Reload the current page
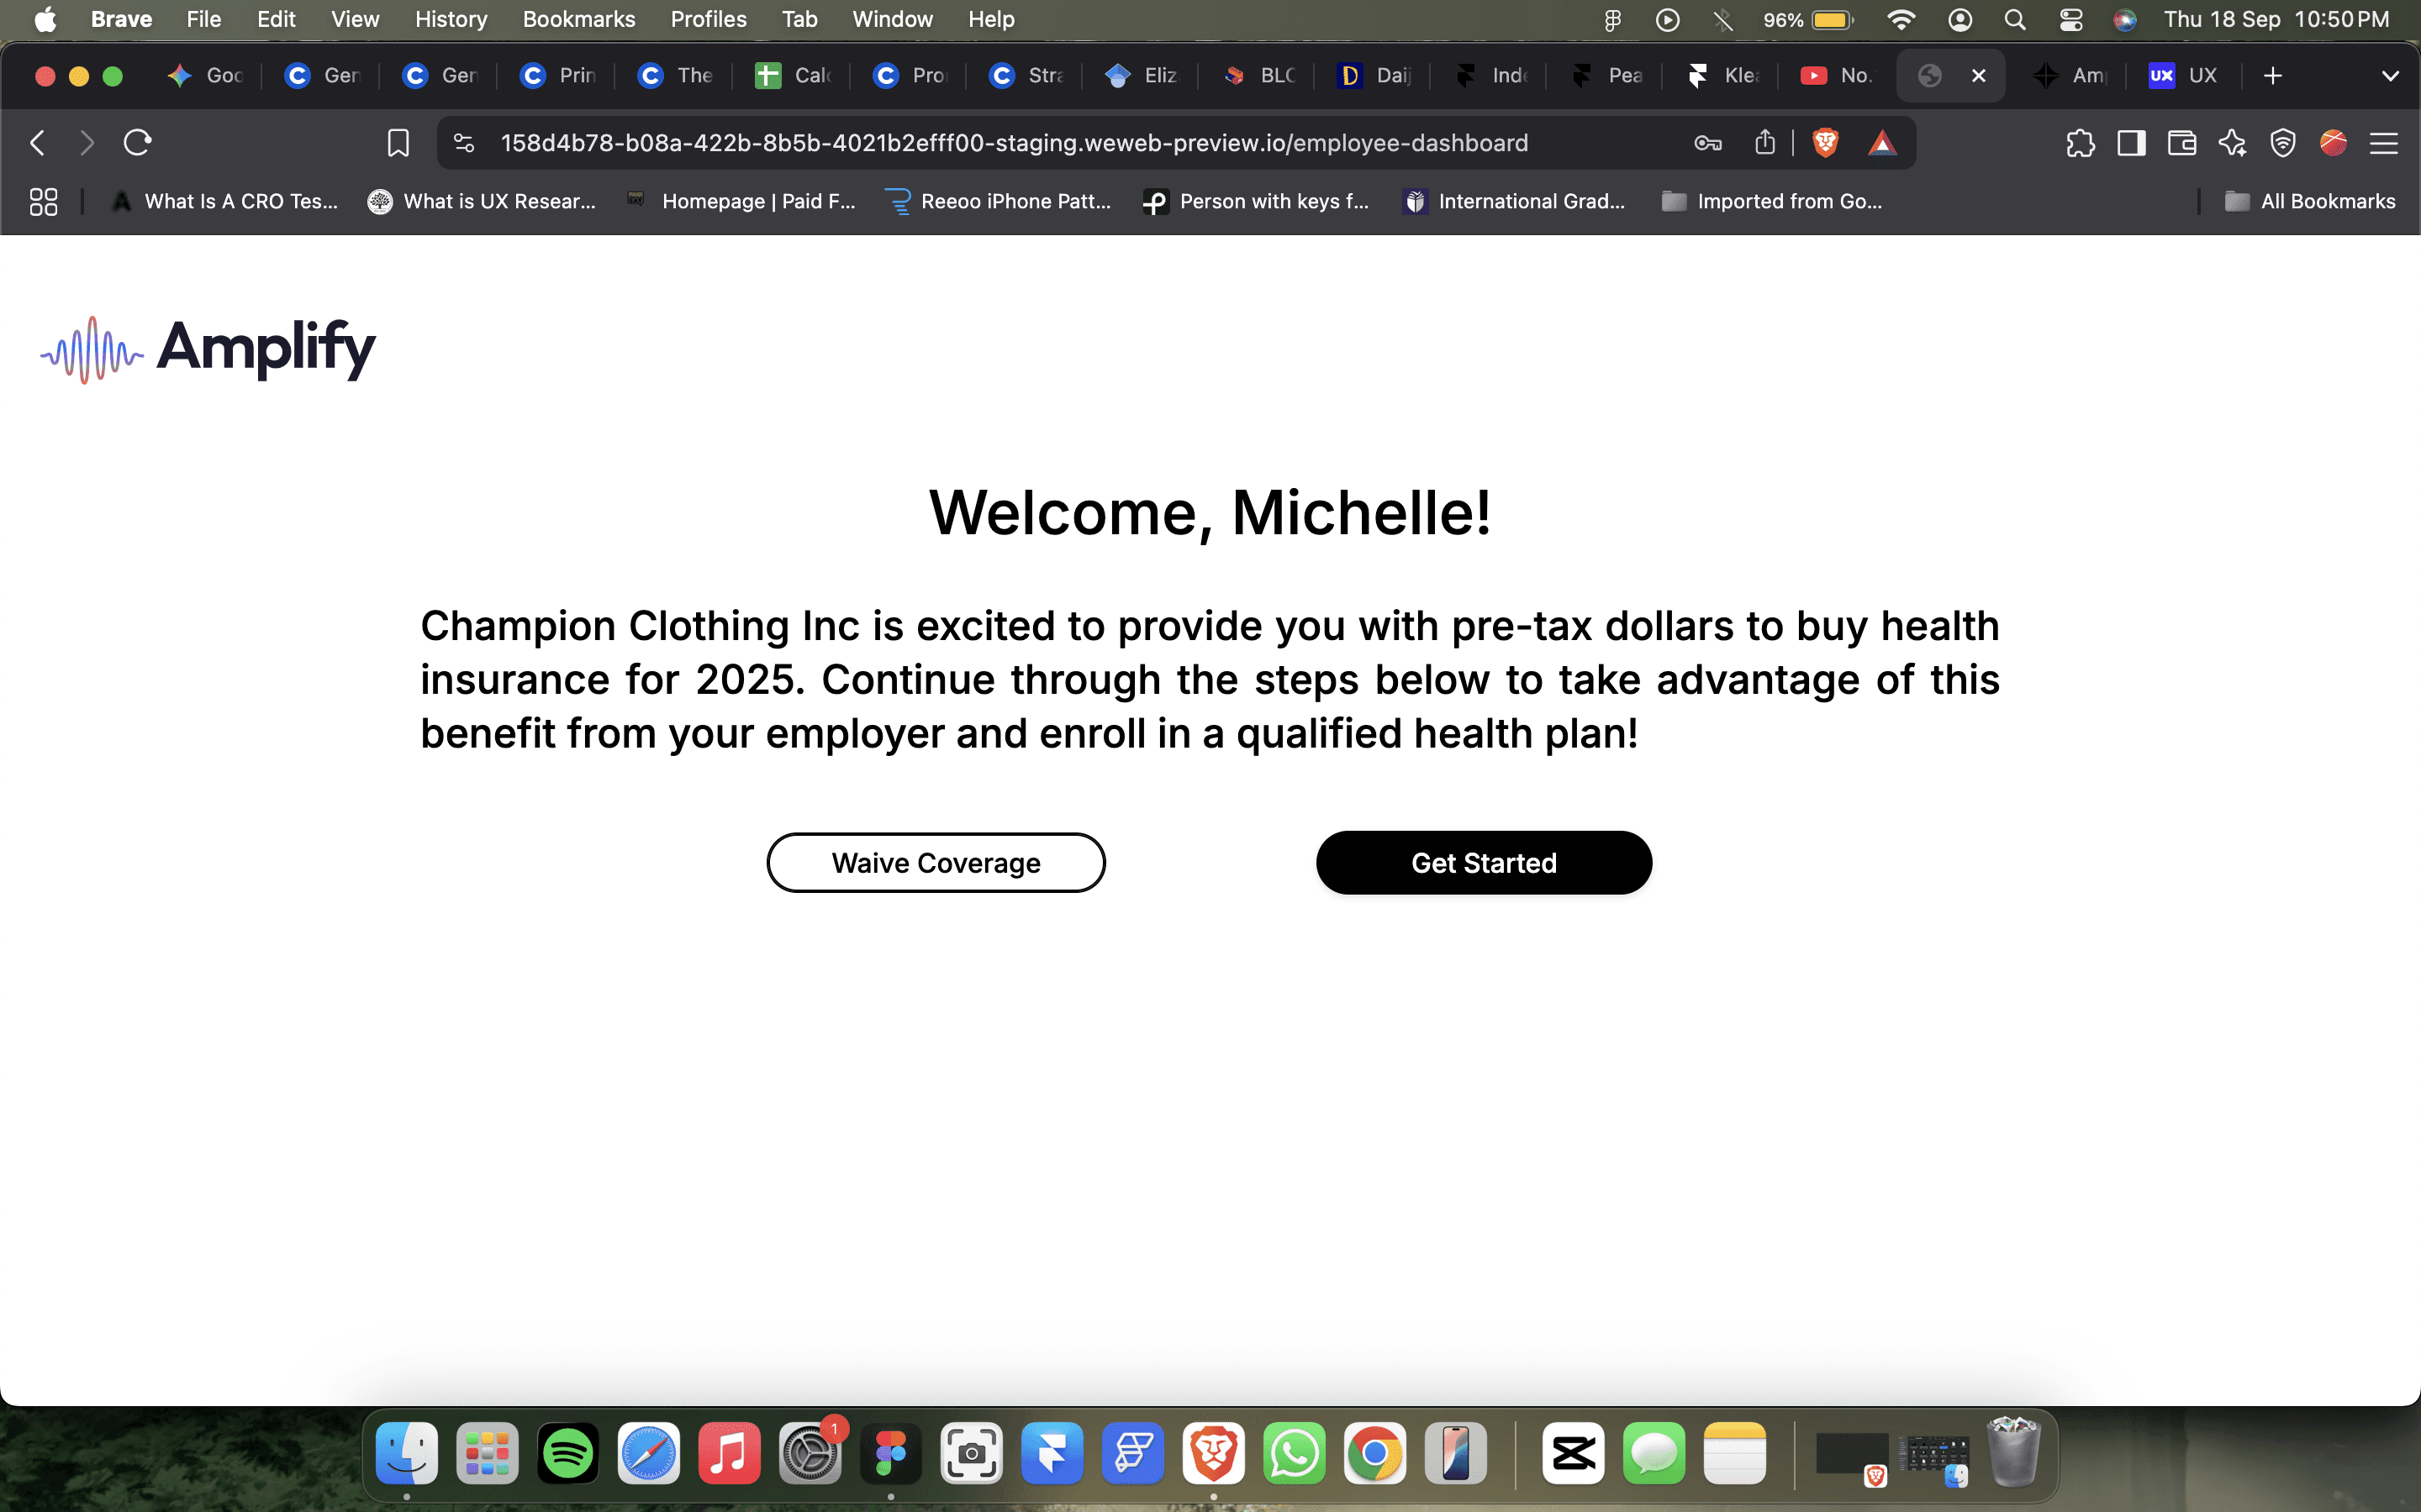Screen dimensions: 2421x1512 pyautogui.click(x=137, y=143)
